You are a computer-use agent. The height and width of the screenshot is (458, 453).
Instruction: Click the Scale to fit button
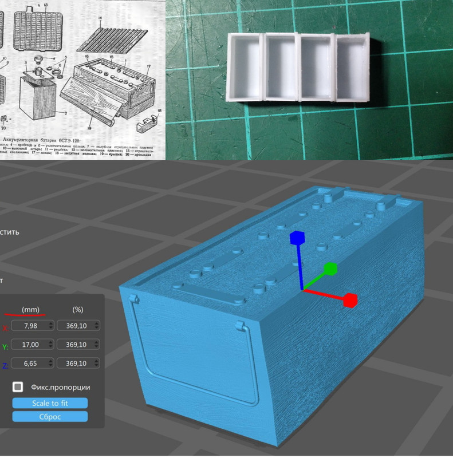click(x=50, y=403)
